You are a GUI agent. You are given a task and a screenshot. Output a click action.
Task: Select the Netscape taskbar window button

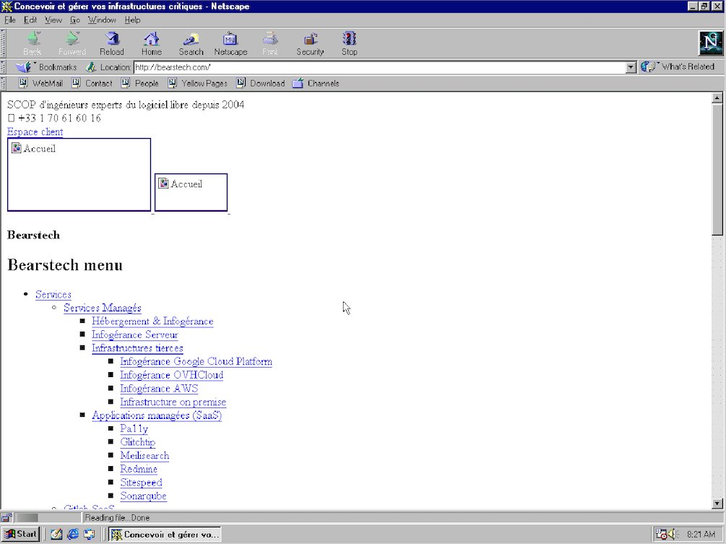pos(165,535)
